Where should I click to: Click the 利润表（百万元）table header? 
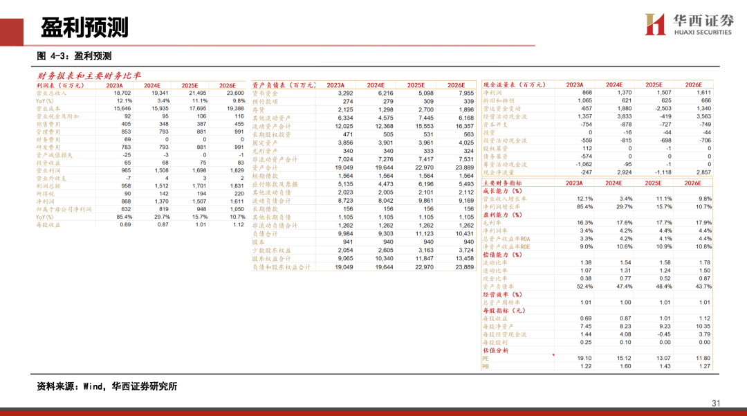point(60,84)
